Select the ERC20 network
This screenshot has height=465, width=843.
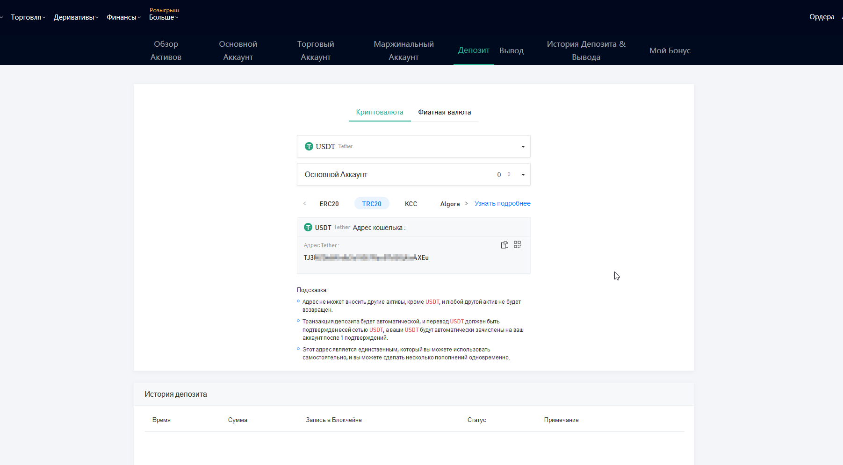(x=329, y=204)
